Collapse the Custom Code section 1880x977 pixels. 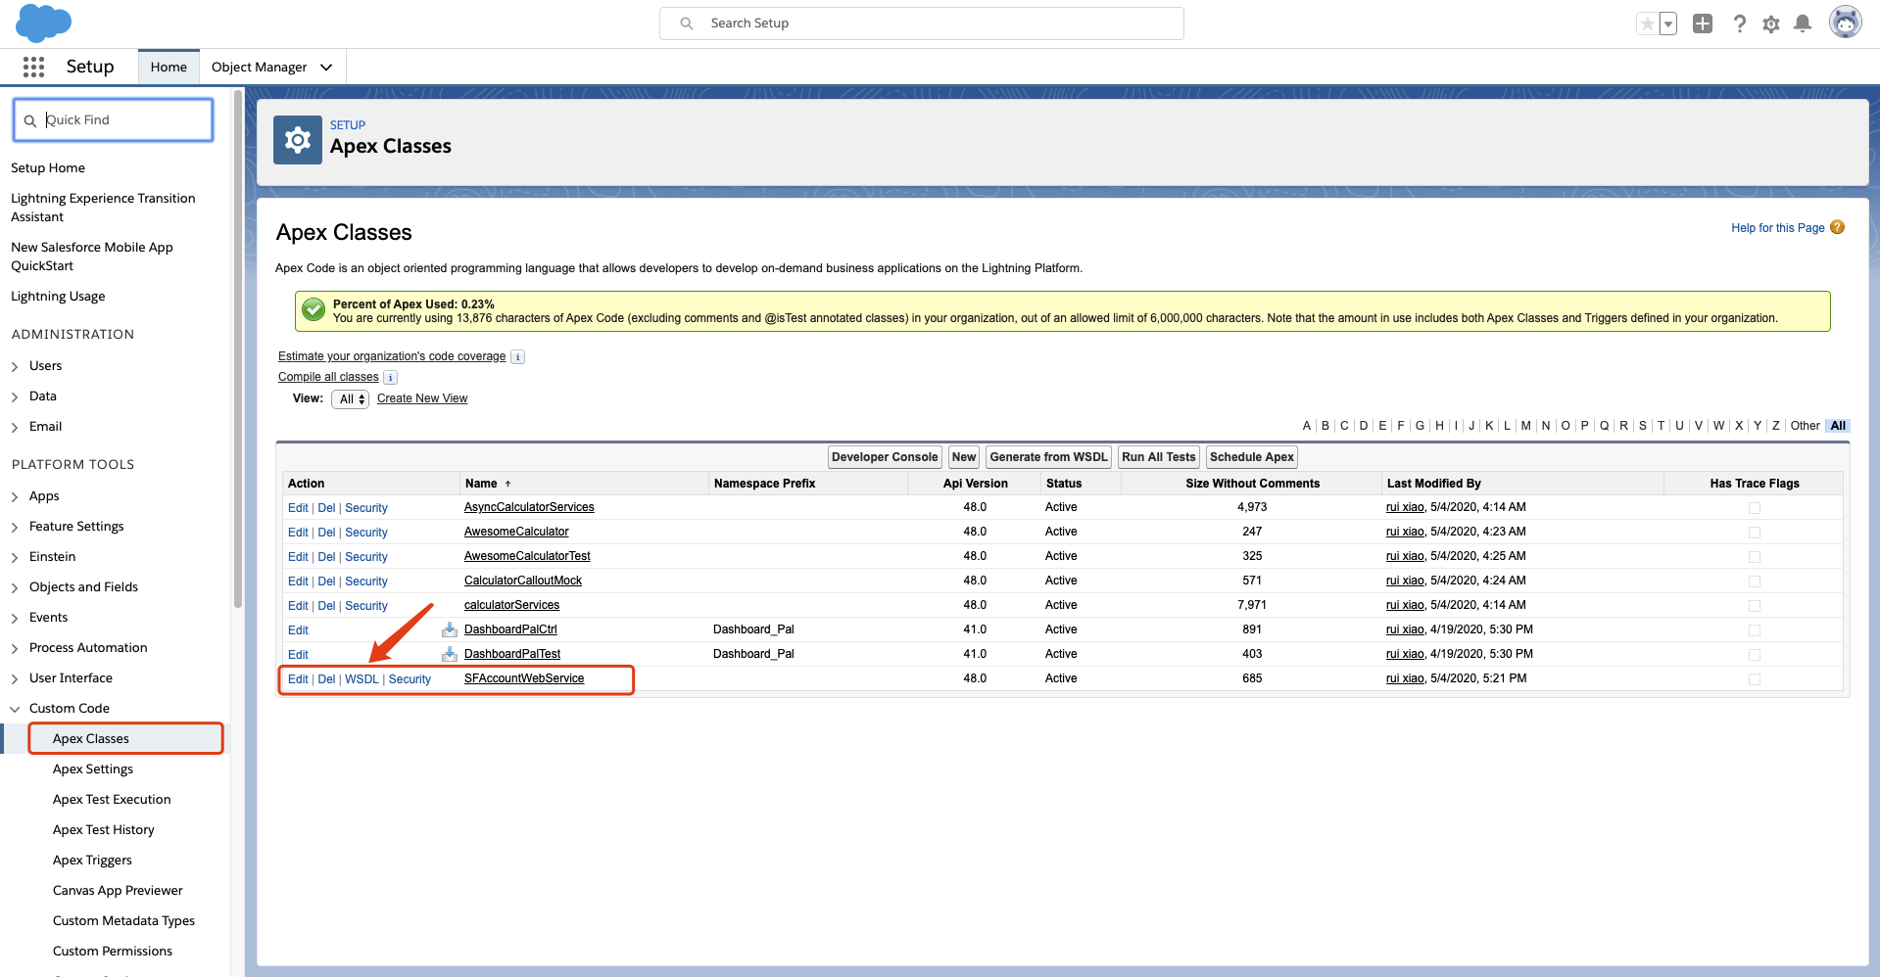pyautogui.click(x=14, y=708)
